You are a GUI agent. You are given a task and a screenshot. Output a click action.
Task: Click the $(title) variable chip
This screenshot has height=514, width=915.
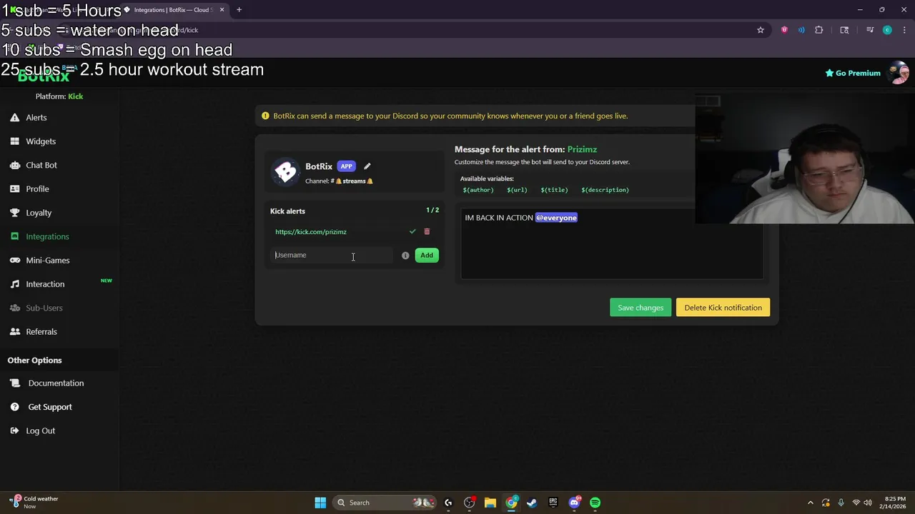tap(554, 190)
